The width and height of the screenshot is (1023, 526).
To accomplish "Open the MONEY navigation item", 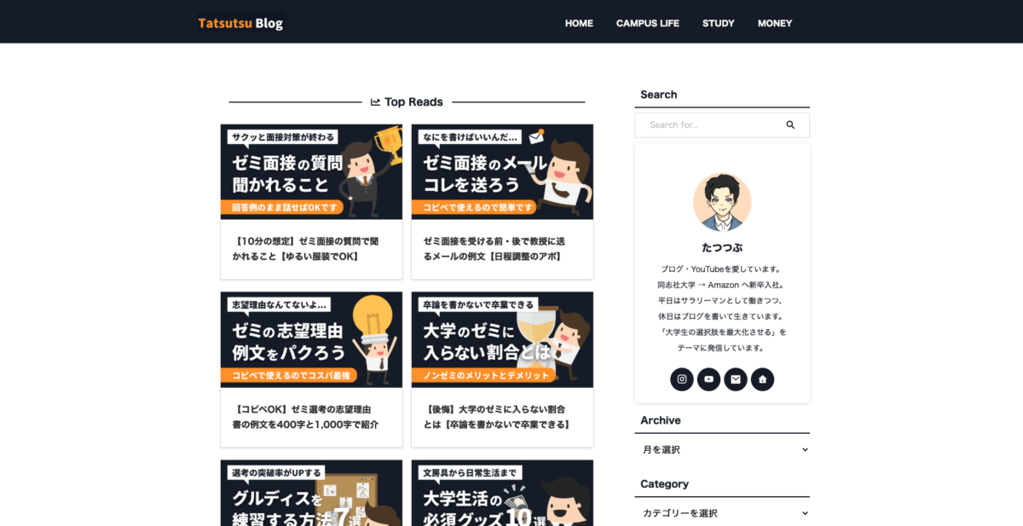I will (x=774, y=23).
